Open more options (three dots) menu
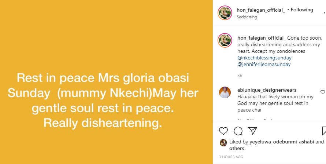Screen dimensions: 326x164 tap(325, 13)
